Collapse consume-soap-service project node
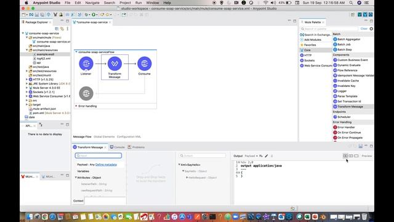 click(23, 33)
